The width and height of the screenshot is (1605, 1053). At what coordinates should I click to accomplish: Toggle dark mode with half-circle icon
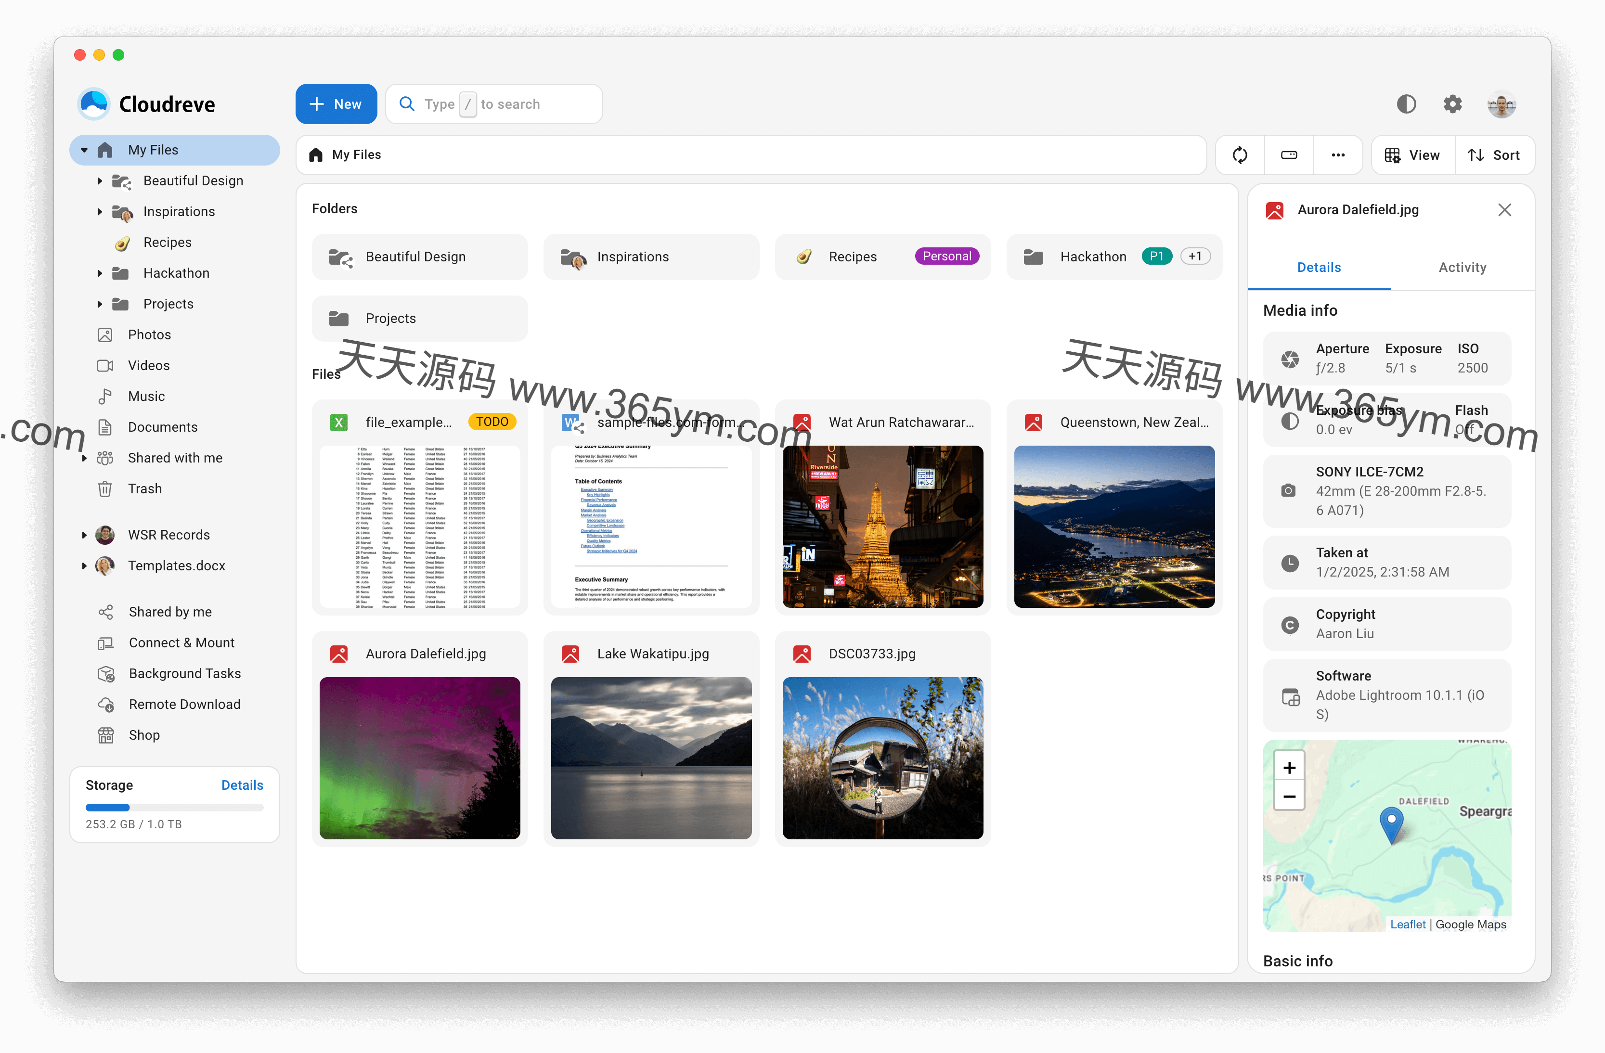[1406, 104]
